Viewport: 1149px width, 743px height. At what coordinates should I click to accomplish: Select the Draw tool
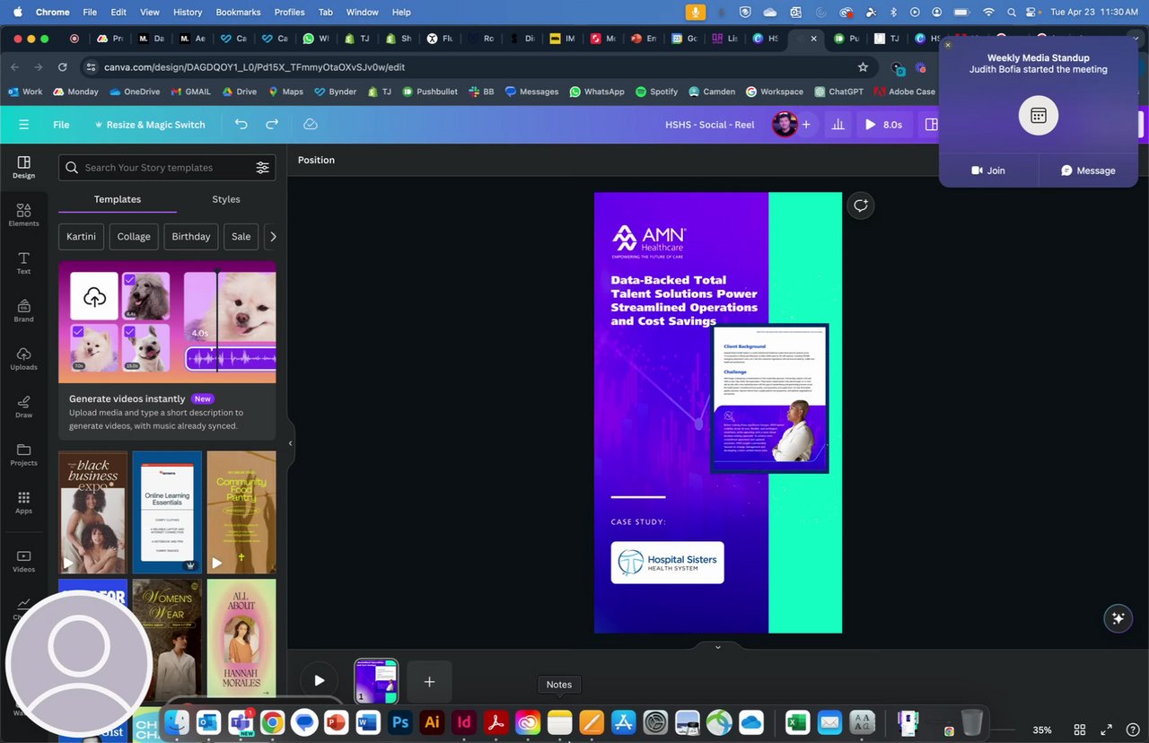23,406
